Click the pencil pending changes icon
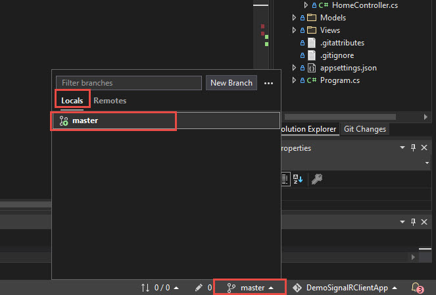436x295 pixels. 199,288
